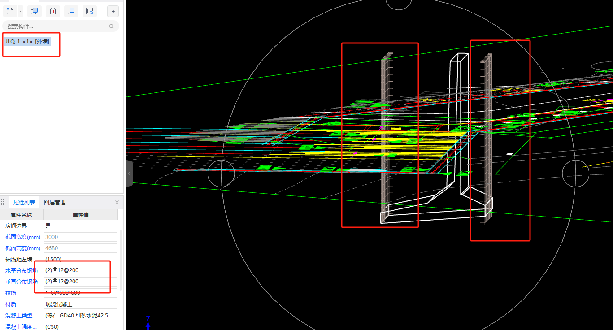Click the copy component icon
The width and height of the screenshot is (613, 330).
click(x=34, y=11)
